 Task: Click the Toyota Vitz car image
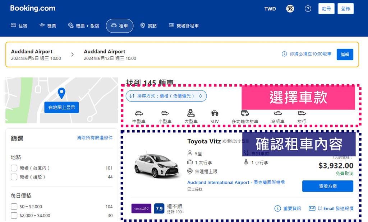click(158, 166)
